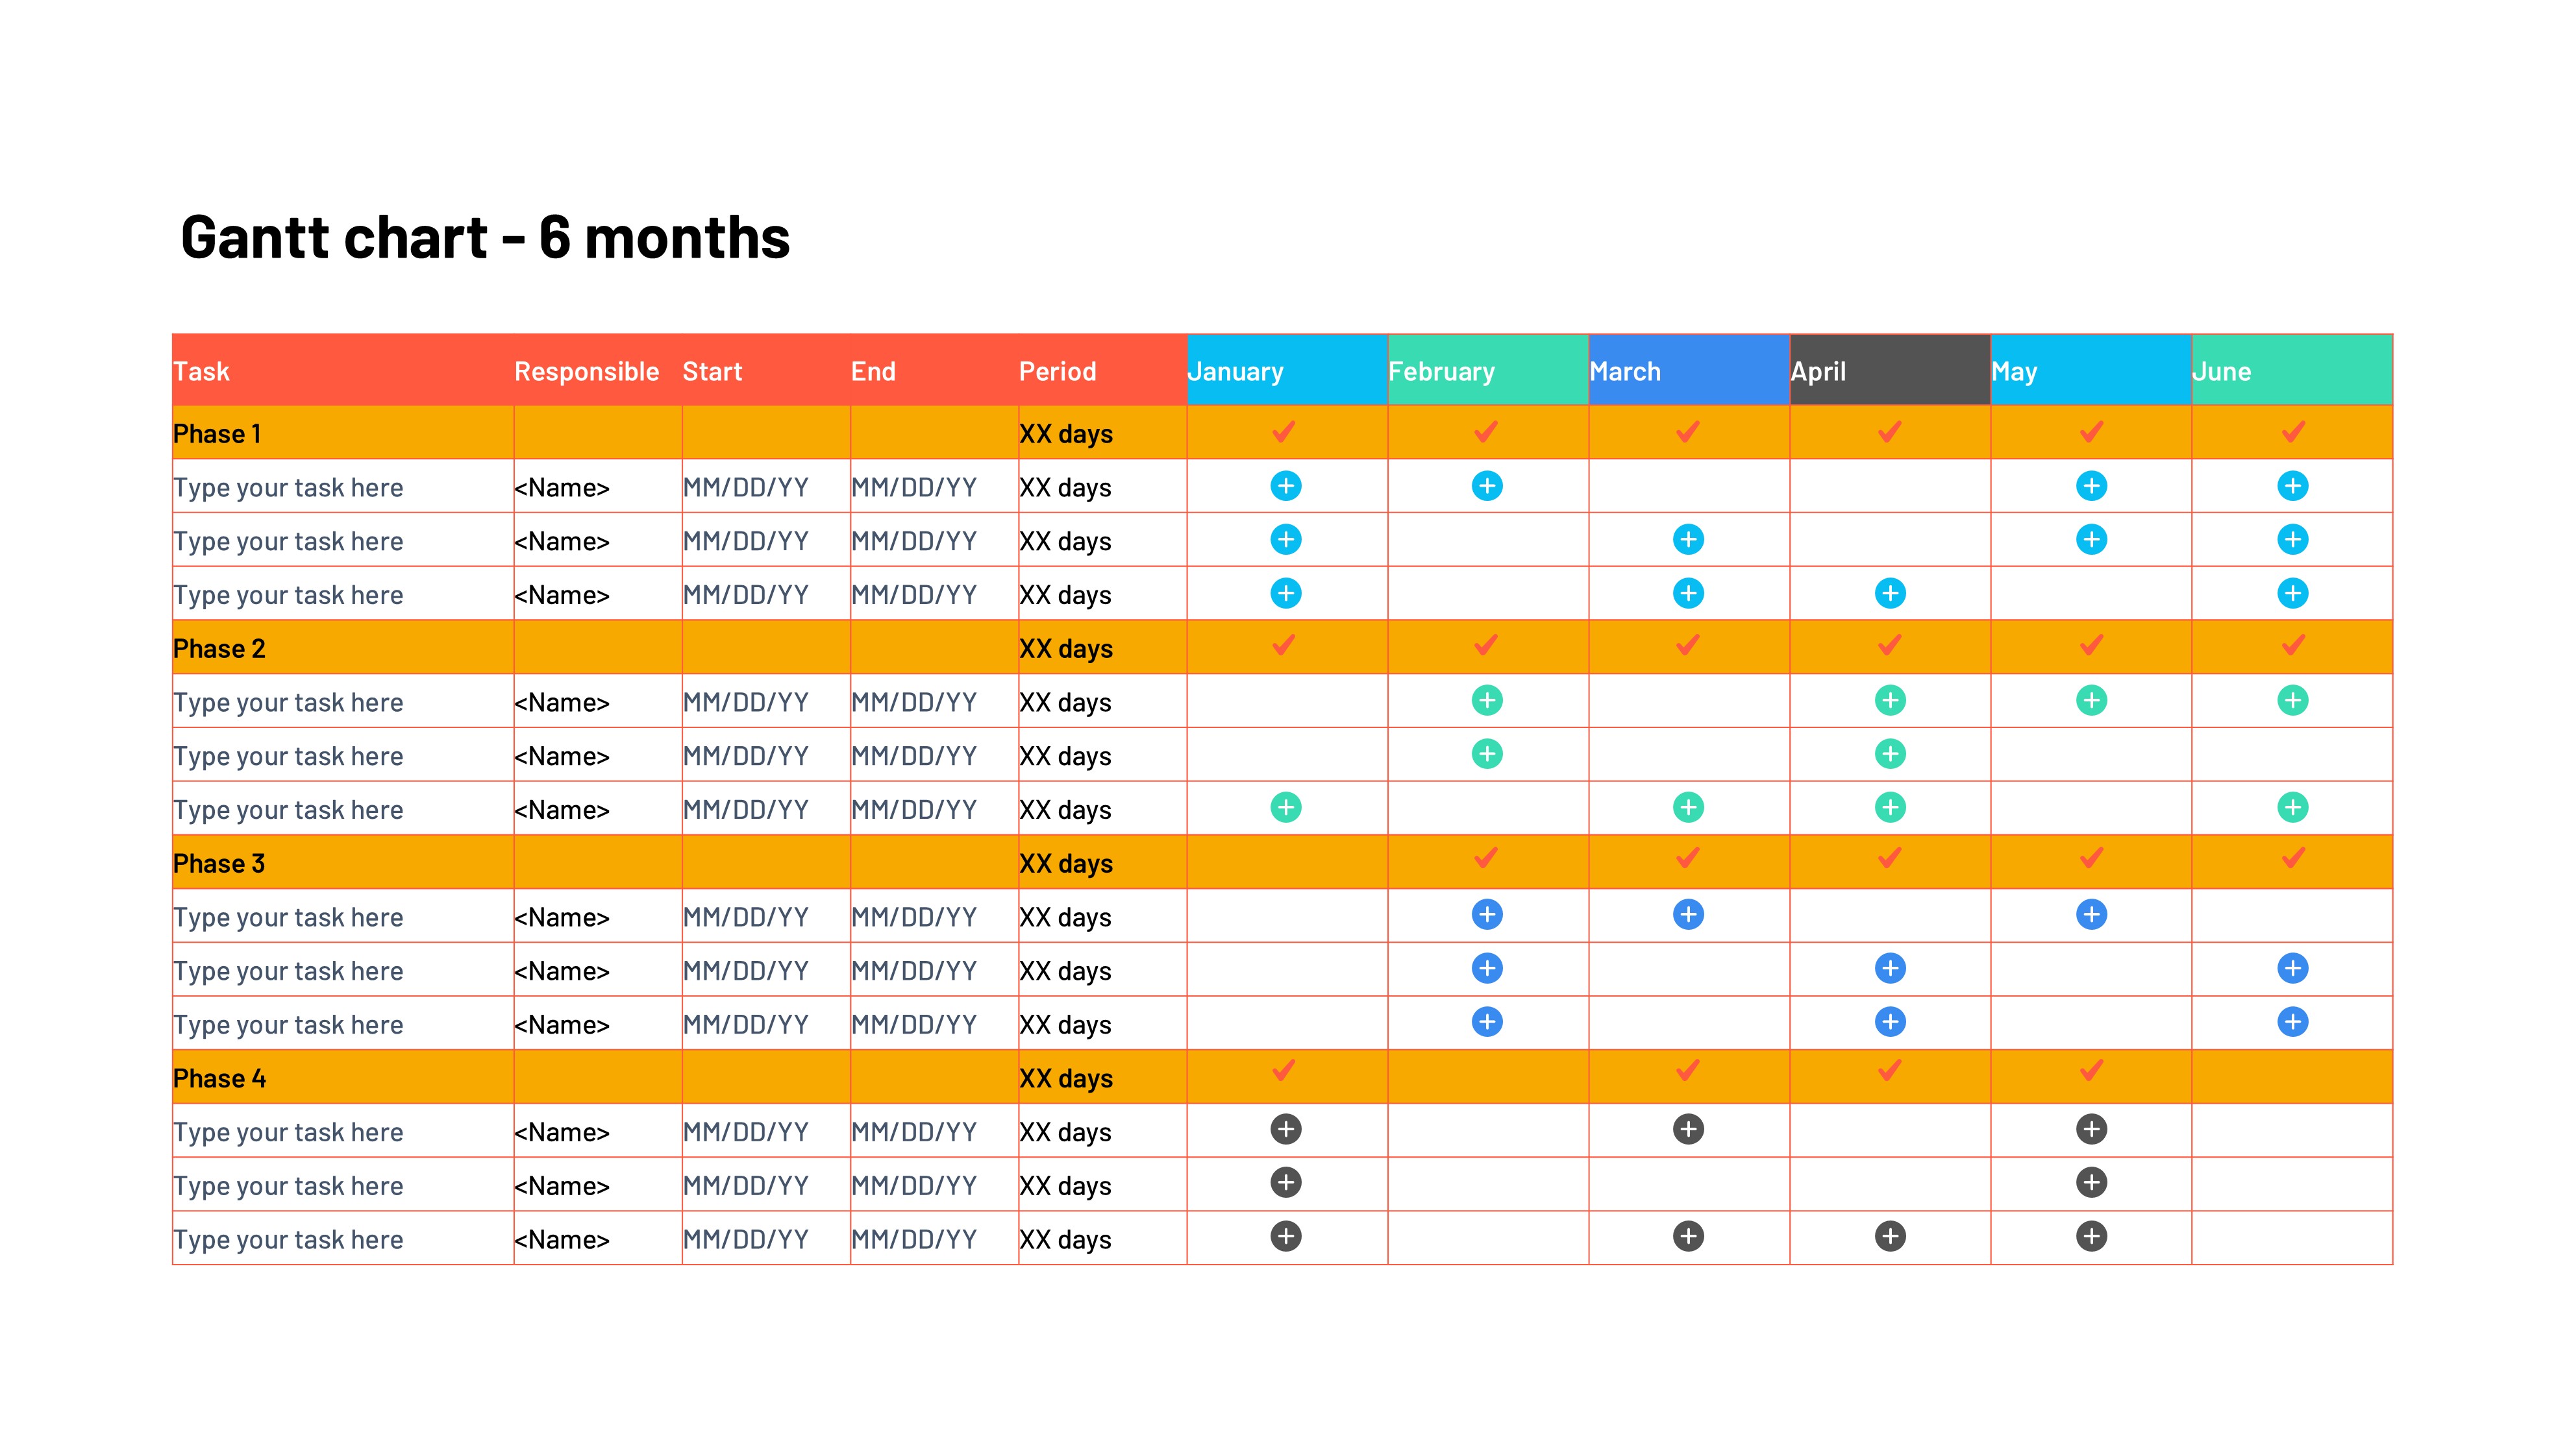Click the cyan plus icon in the Phase 1 first task row under February
This screenshot has width=2569, height=1456.
pos(1487,486)
